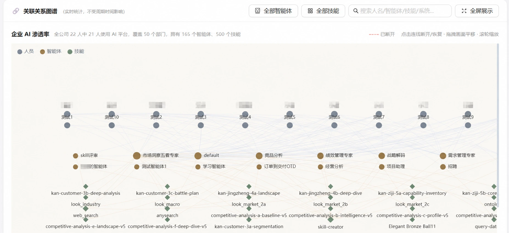
Task: Select the 需求管理专家 agent node
Action: point(443,156)
